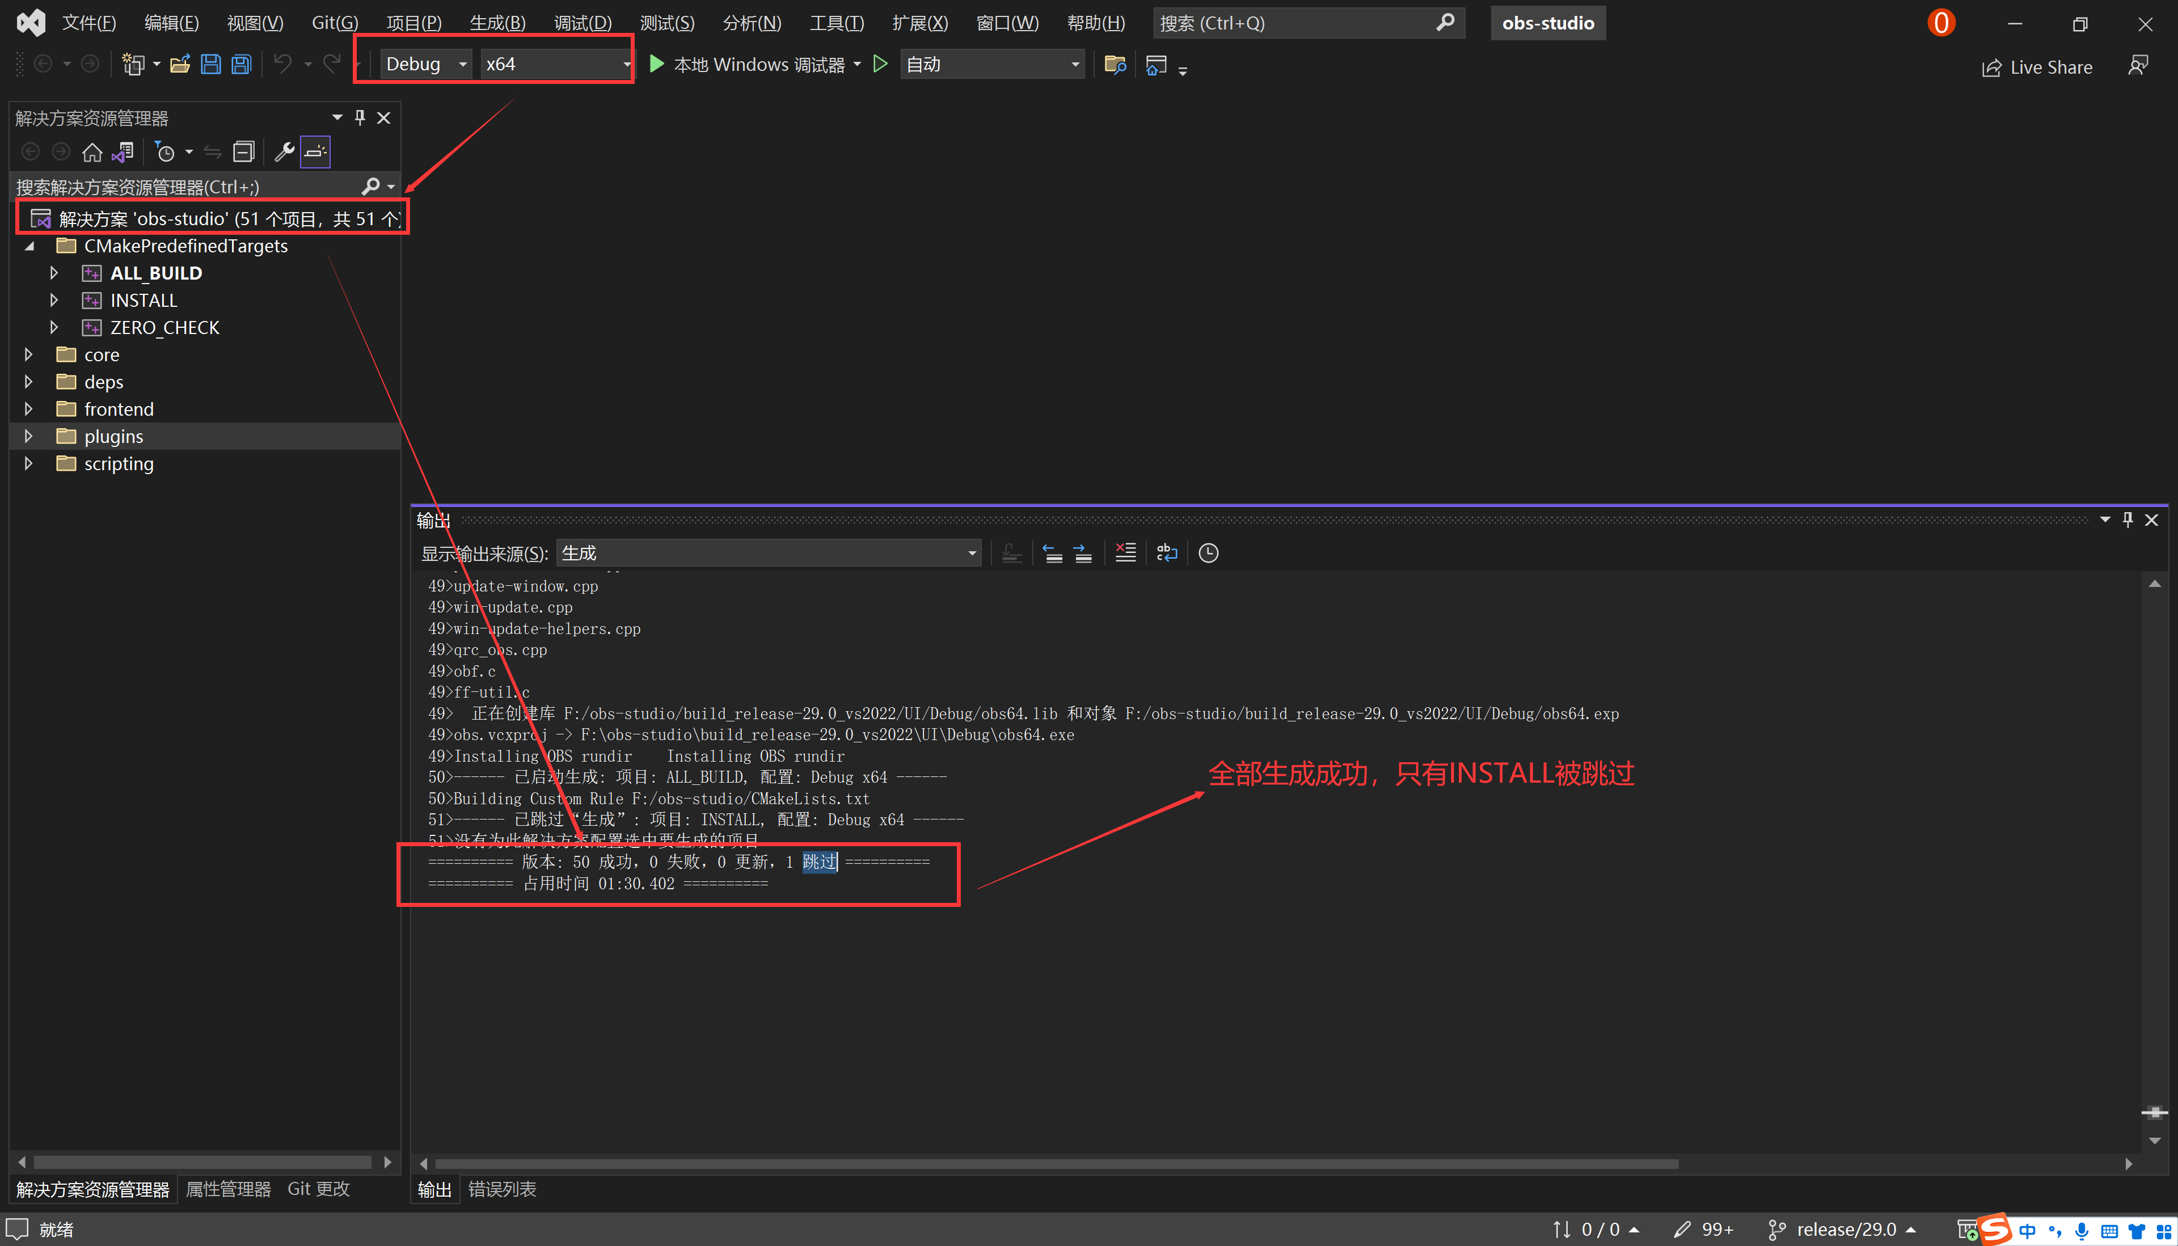This screenshot has width=2178, height=1246.
Task: Click the Save All icon
Action: pyautogui.click(x=240, y=64)
